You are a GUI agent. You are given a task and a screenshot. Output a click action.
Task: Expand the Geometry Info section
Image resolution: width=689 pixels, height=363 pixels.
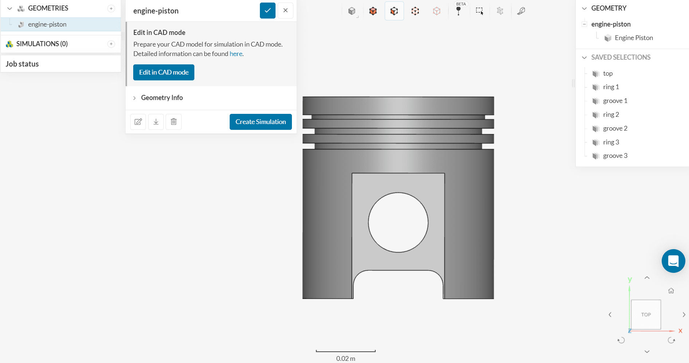(x=162, y=98)
